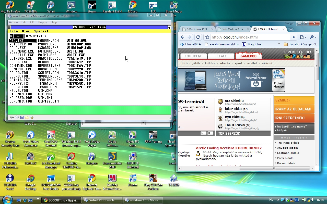The height and width of the screenshot is (204, 327).
Task: Open View menu in MS-DOS Executive
Action: (26, 31)
